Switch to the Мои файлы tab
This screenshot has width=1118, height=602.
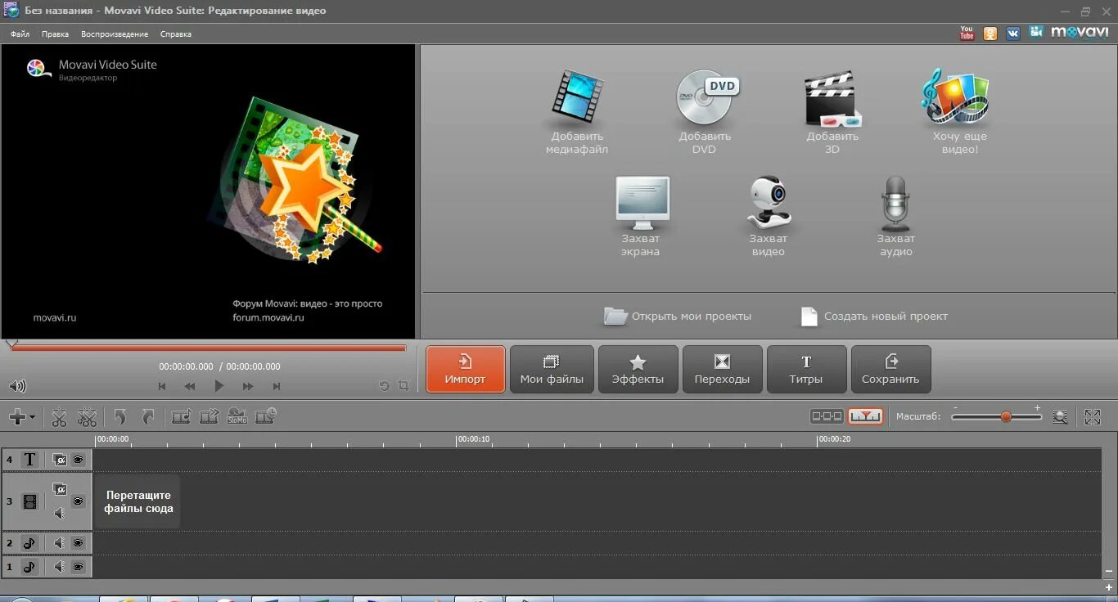(552, 369)
